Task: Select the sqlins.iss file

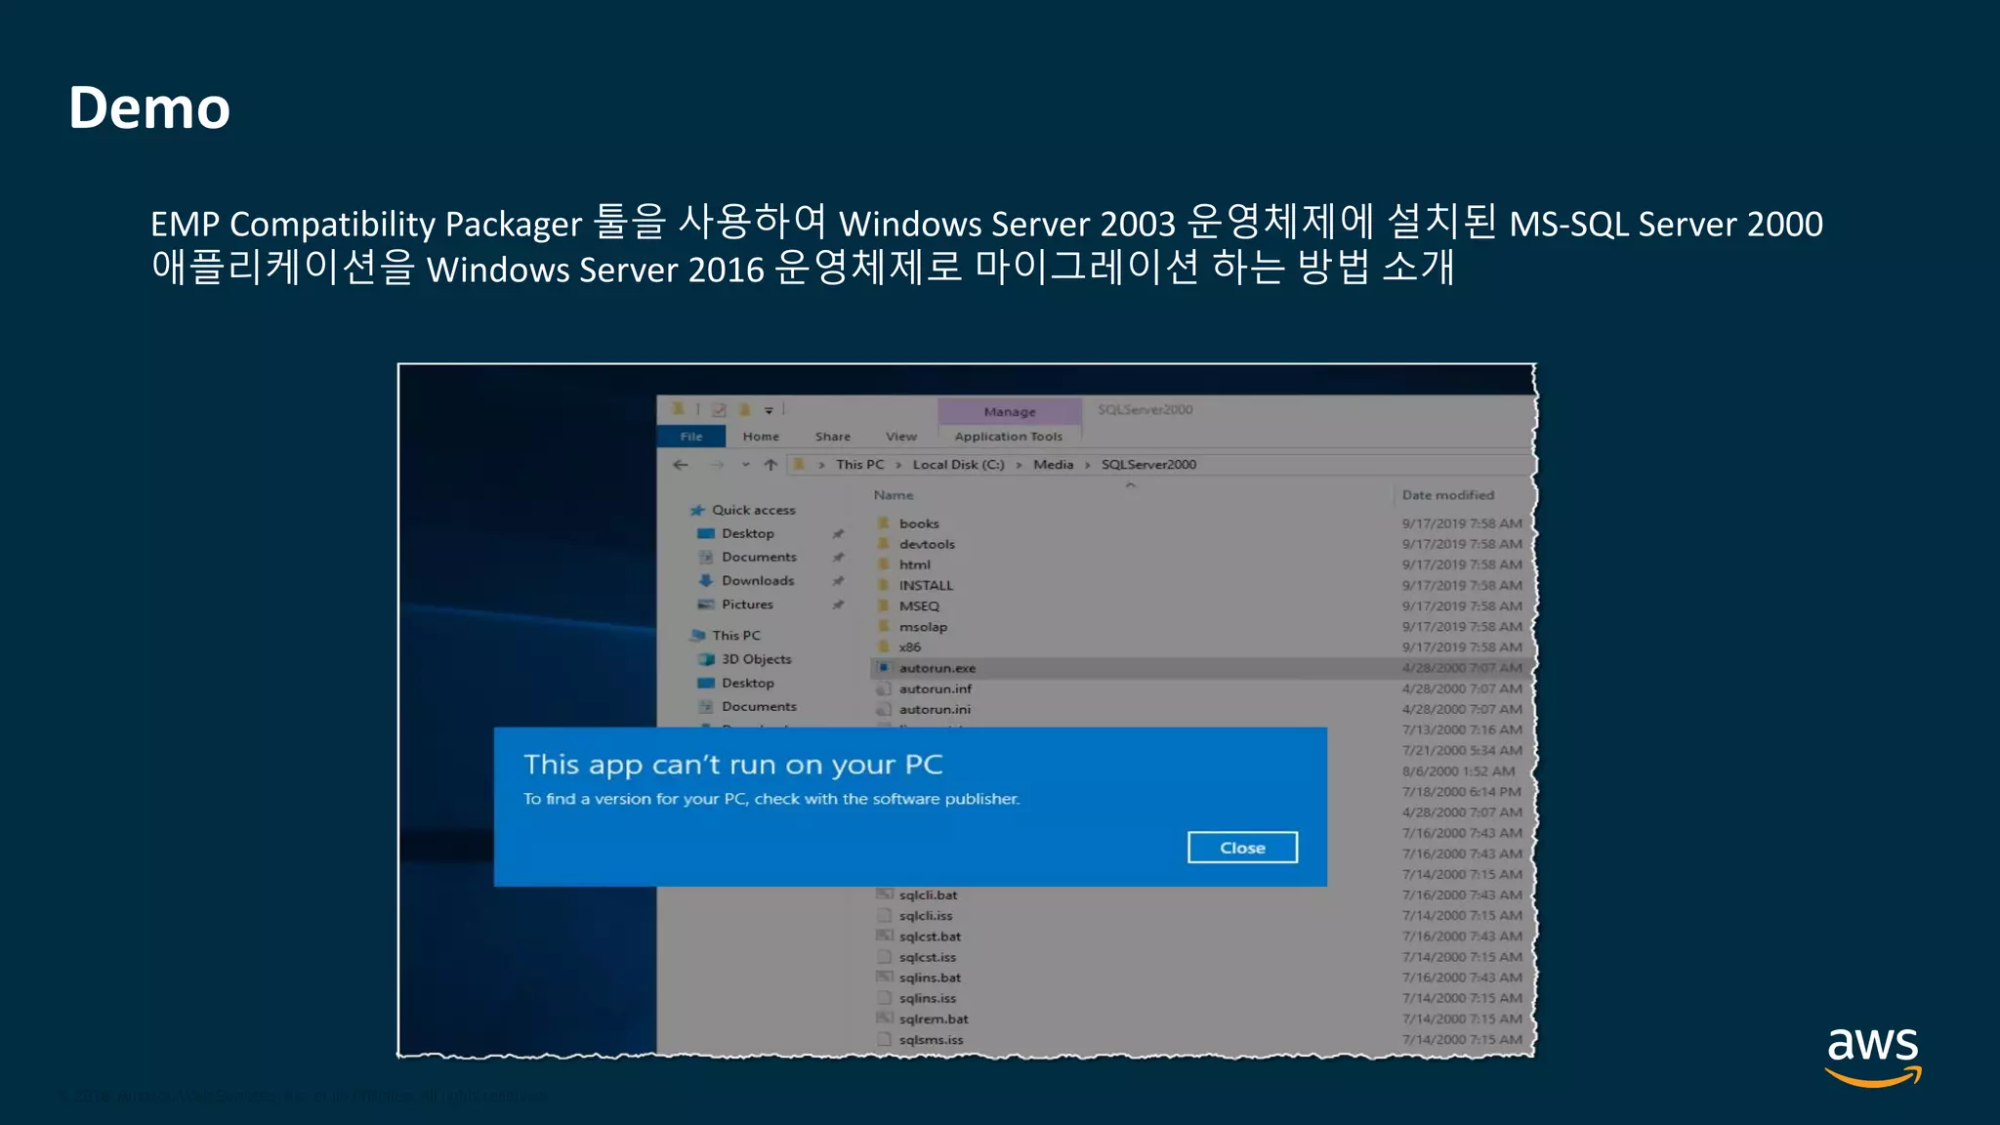Action: click(927, 998)
